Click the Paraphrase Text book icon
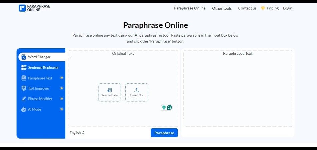 tap(24, 78)
